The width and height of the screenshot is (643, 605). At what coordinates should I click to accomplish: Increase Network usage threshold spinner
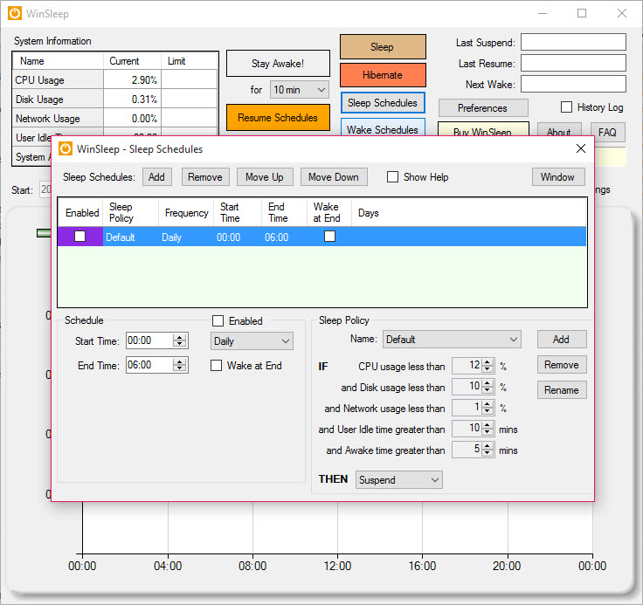point(487,404)
